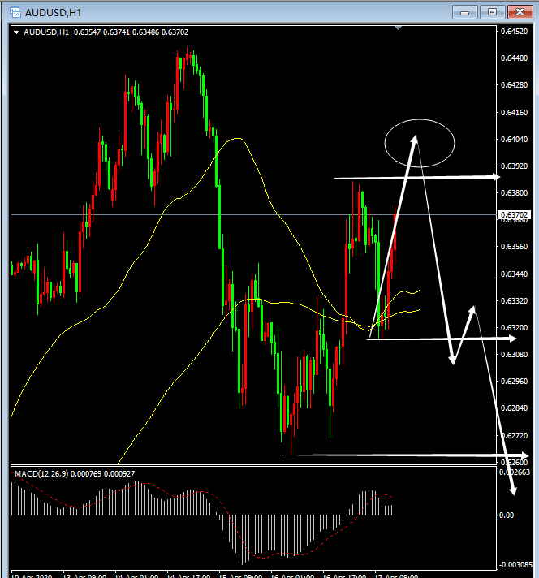Click the 0.63320 price scale label

[x=515, y=301]
